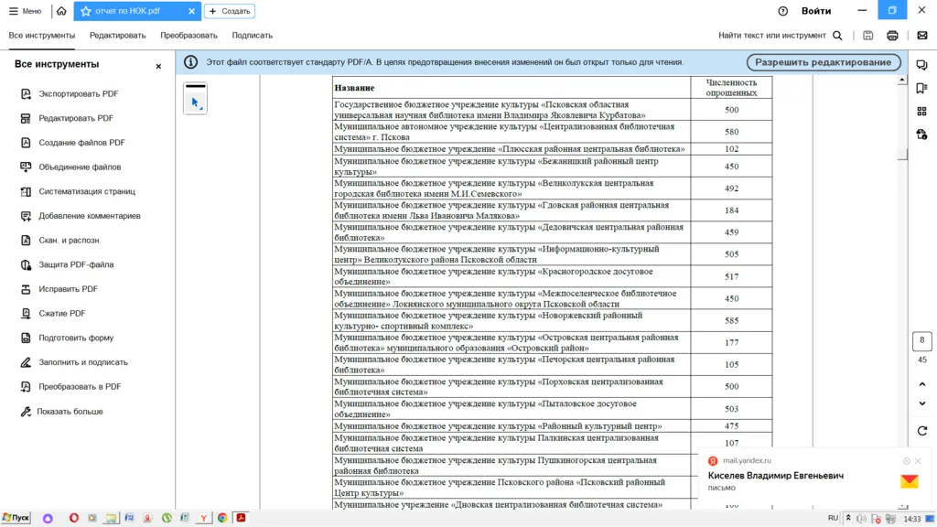
Task: Open the comments panel icon on right rail
Action: (x=921, y=66)
